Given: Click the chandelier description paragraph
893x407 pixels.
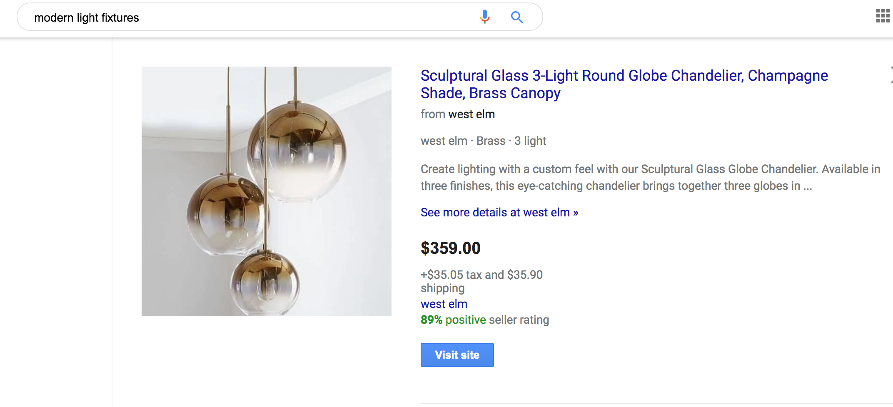Looking at the screenshot, I should [650, 177].
